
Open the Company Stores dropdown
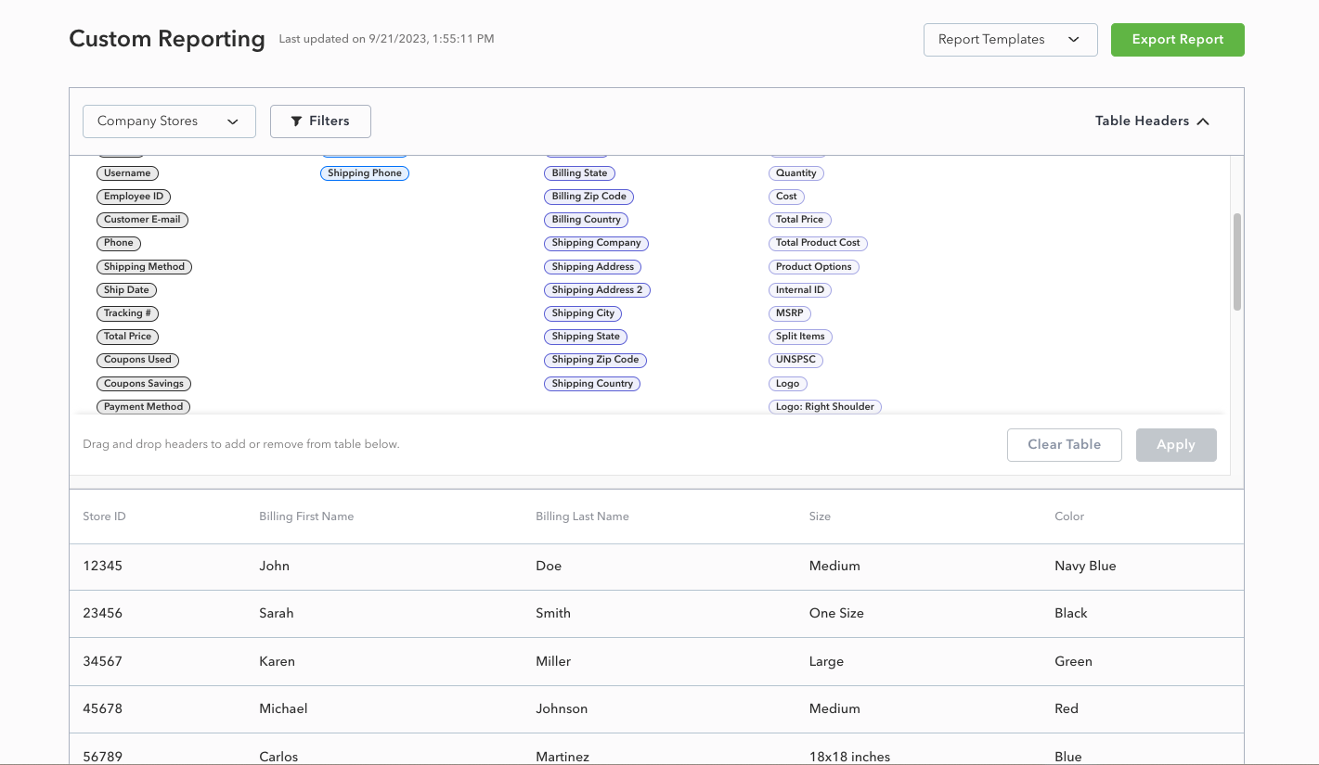tap(169, 121)
